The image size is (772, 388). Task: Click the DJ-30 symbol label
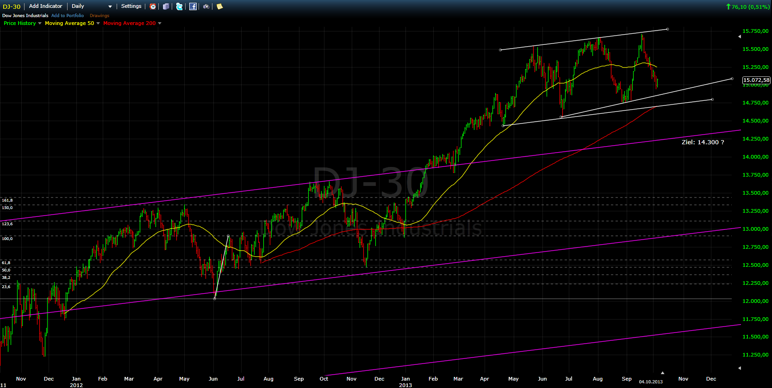click(12, 6)
